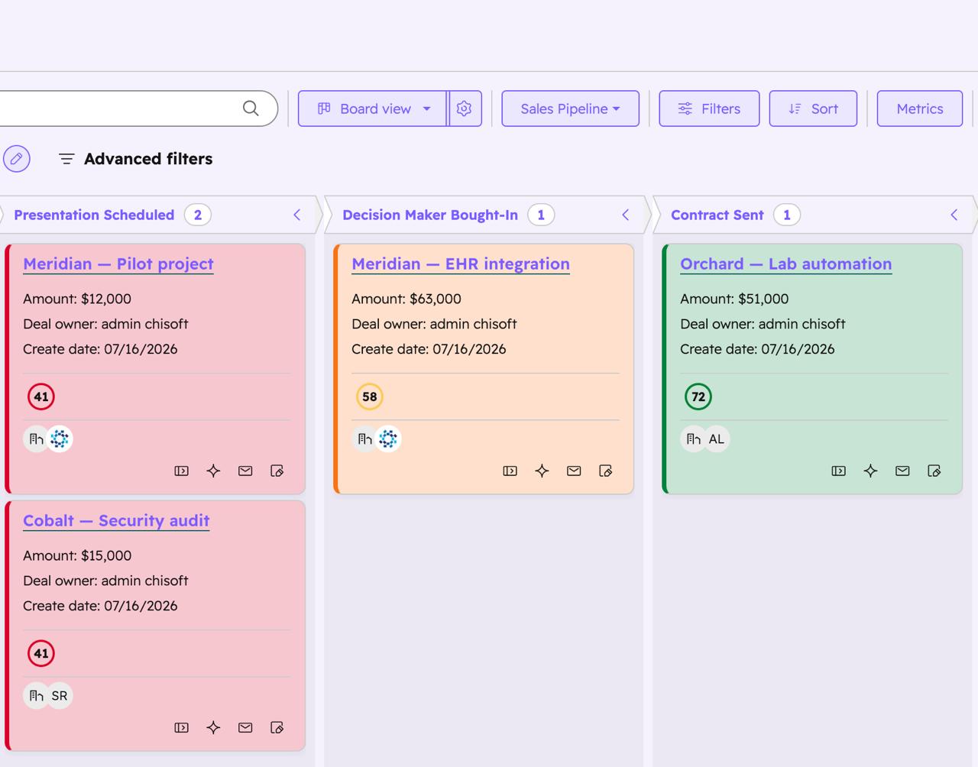Image resolution: width=978 pixels, height=767 pixels.
Task: Click email icon on Cobalt Security audit card
Action: click(245, 727)
